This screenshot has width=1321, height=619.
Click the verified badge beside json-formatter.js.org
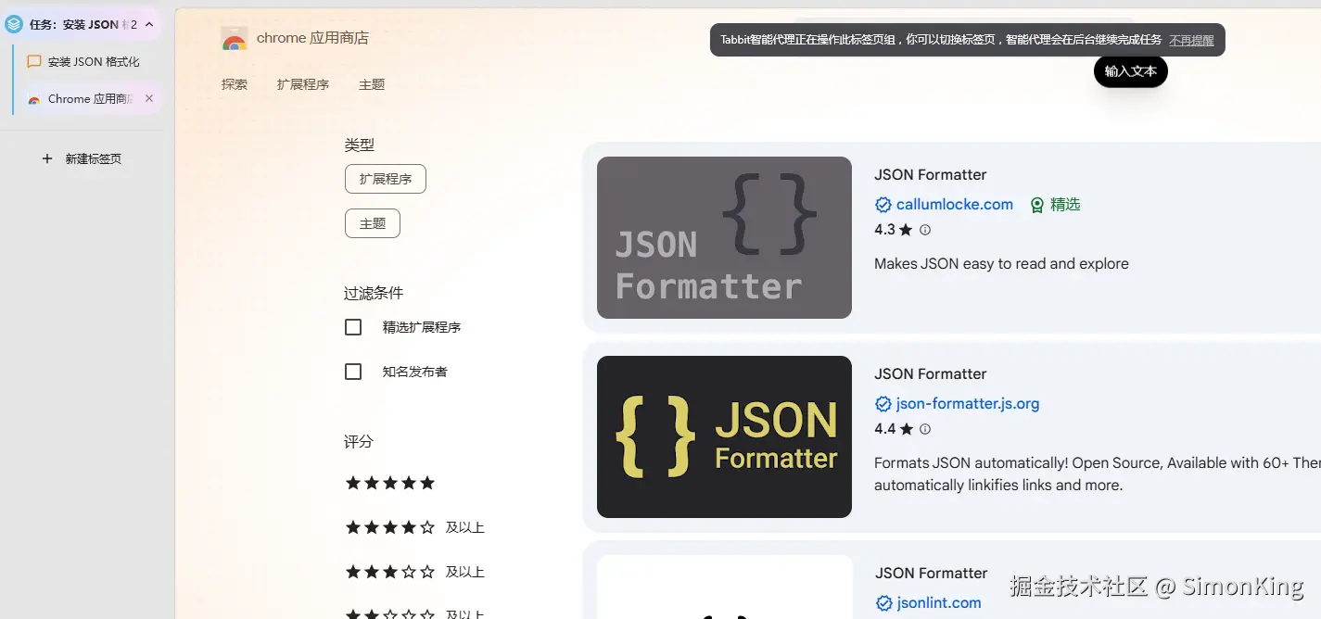pyautogui.click(x=883, y=404)
